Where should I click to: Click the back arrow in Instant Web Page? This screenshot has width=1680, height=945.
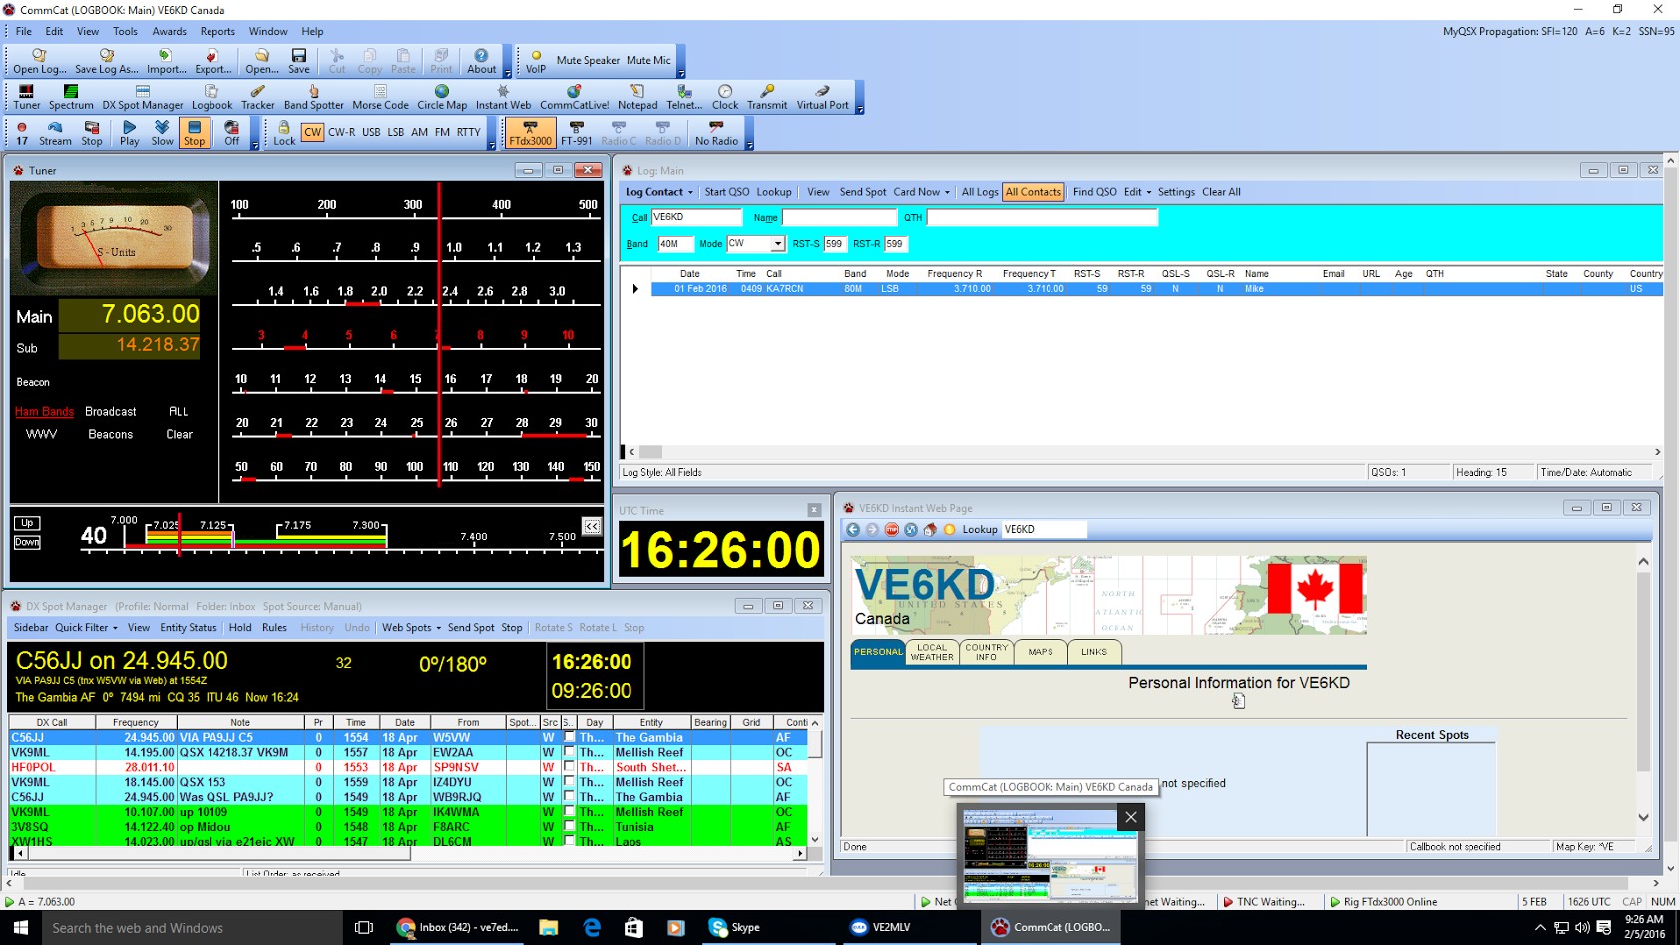tap(853, 530)
